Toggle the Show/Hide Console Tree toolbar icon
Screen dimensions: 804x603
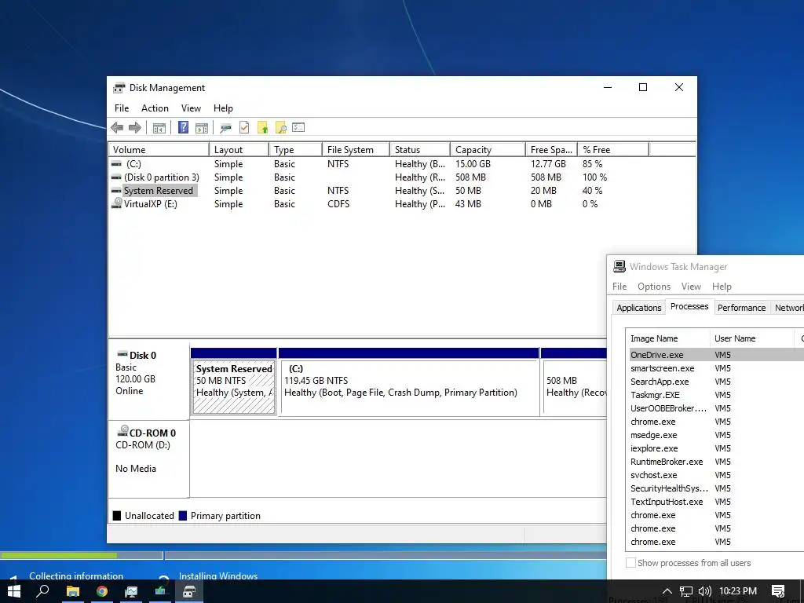[x=159, y=128]
